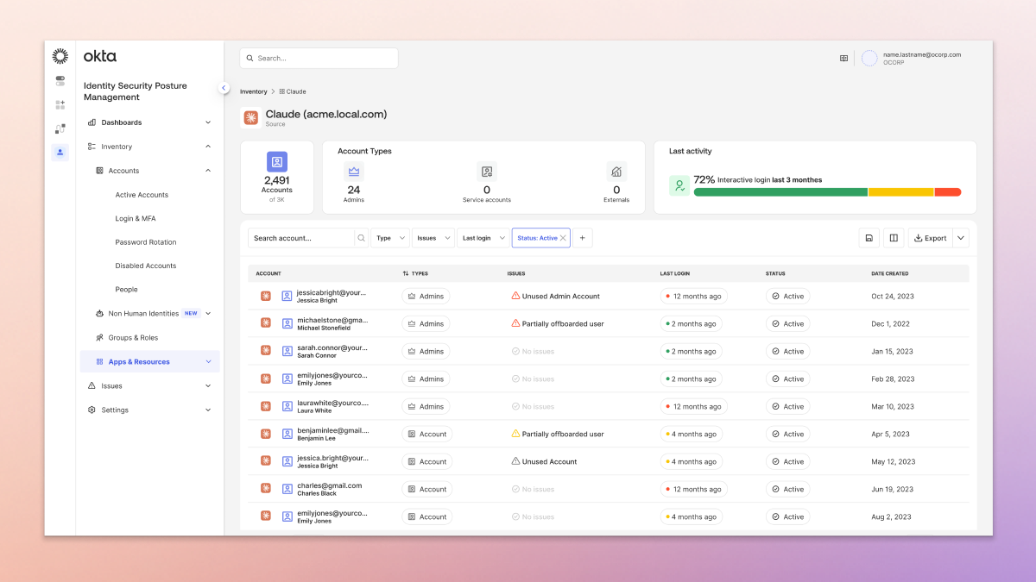The width and height of the screenshot is (1036, 582).
Task: Open Password Rotation in sidebar
Action: [x=146, y=242]
